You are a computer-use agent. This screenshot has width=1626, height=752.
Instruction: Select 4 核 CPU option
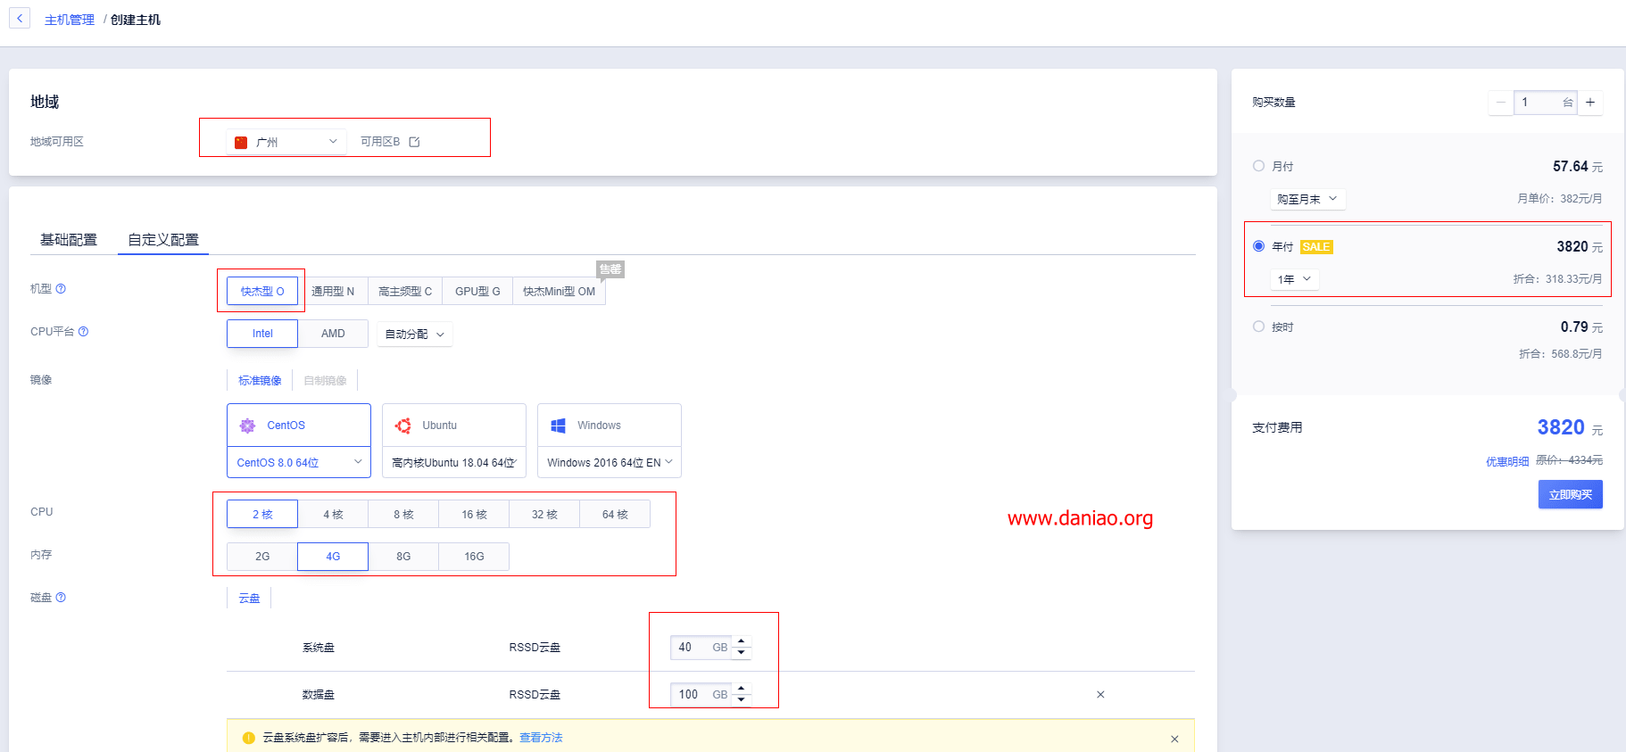pyautogui.click(x=333, y=514)
